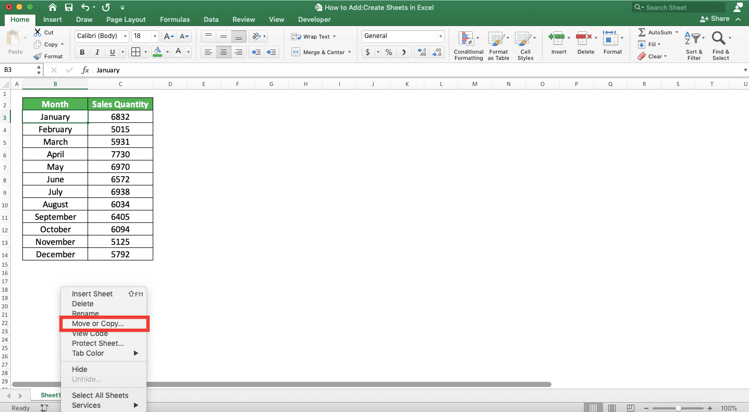Viewport: 749px width, 412px height.
Task: Expand the Fill Color dropdown arrow
Action: coord(167,52)
